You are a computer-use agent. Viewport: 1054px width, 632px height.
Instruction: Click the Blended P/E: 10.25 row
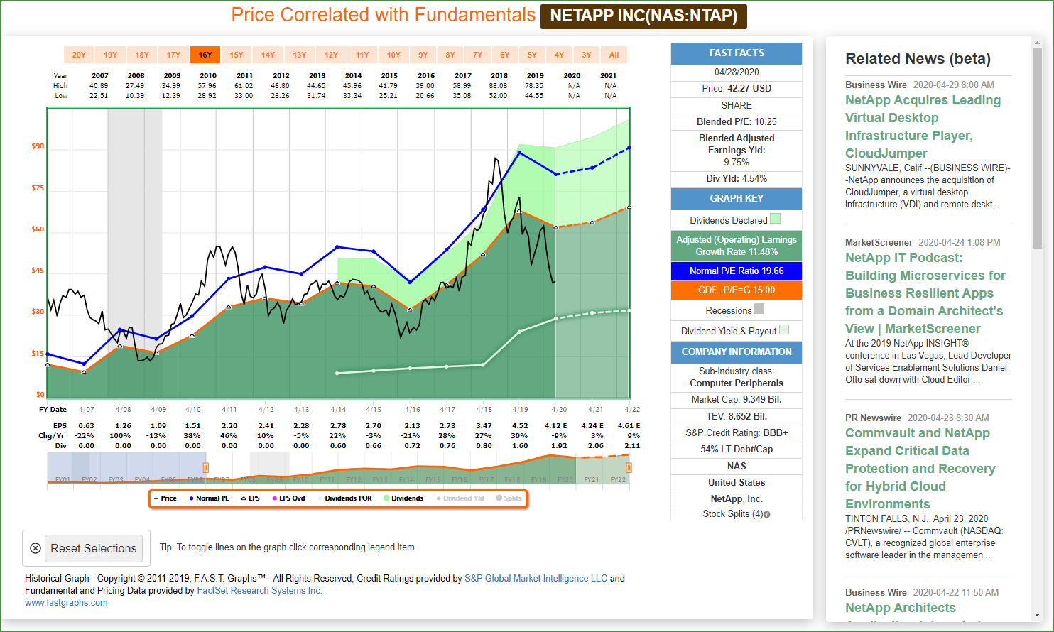coord(737,122)
